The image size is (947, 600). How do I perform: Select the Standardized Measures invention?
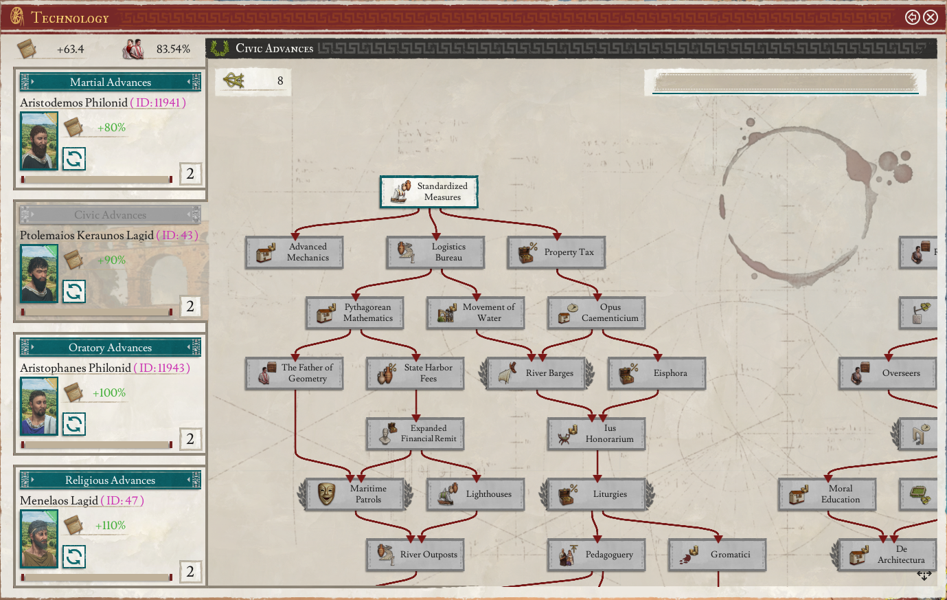429,192
